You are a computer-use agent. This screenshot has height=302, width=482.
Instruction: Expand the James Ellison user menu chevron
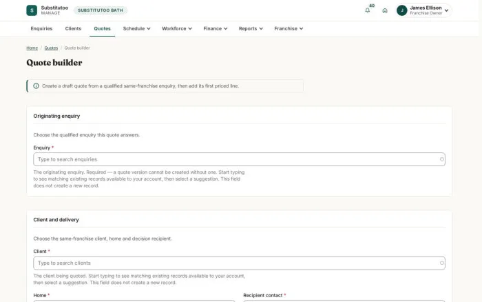446,10
